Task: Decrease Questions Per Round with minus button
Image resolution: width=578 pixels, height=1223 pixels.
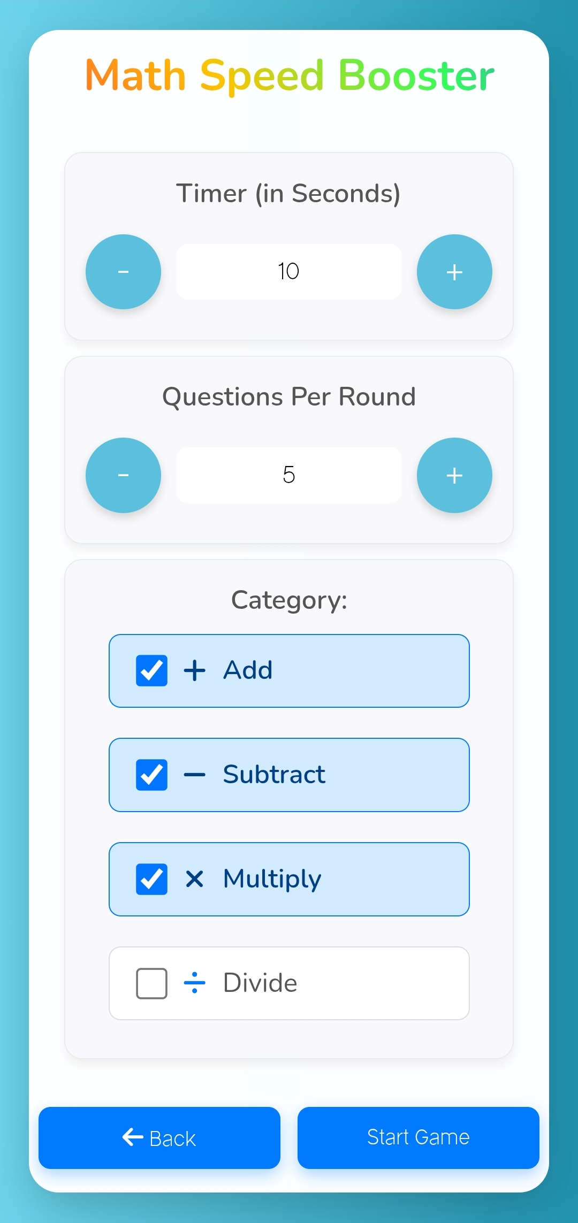Action: pyautogui.click(x=123, y=475)
